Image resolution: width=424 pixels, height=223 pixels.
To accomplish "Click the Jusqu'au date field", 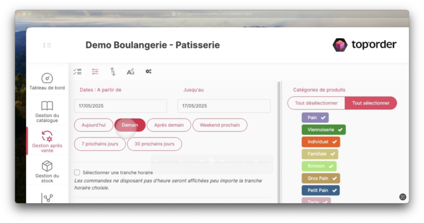I will 224,106.
